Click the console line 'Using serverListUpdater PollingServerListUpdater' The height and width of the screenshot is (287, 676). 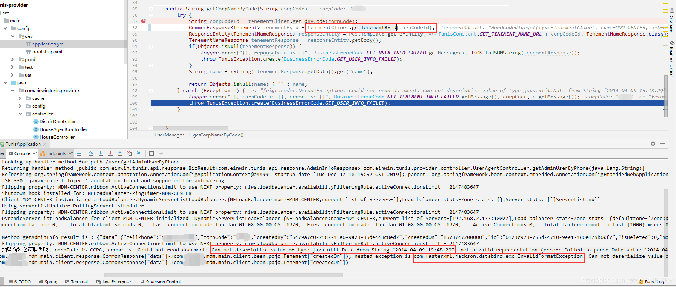73,206
